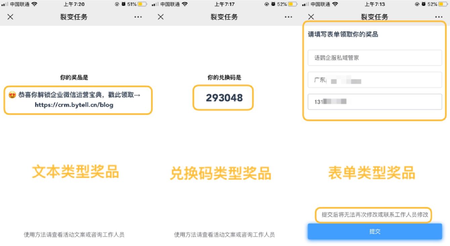Tap the battery icon showing 51%
This screenshot has height=246, width=450.
(x=142, y=4)
